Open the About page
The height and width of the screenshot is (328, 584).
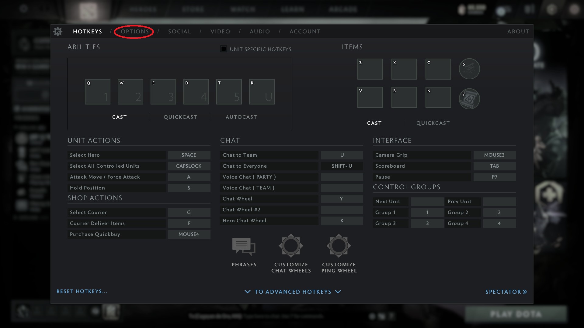518,32
